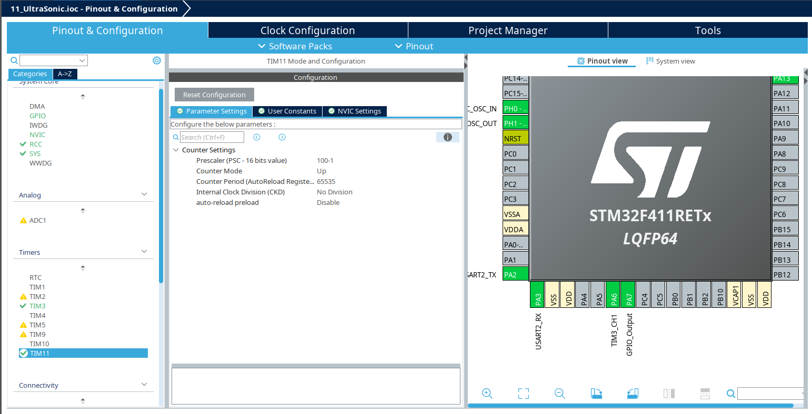Edit the Prescaler value 100-1
Screen dimensions: 812x414
tap(325, 160)
